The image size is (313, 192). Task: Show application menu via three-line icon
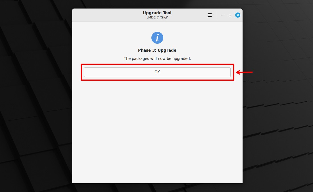209,15
